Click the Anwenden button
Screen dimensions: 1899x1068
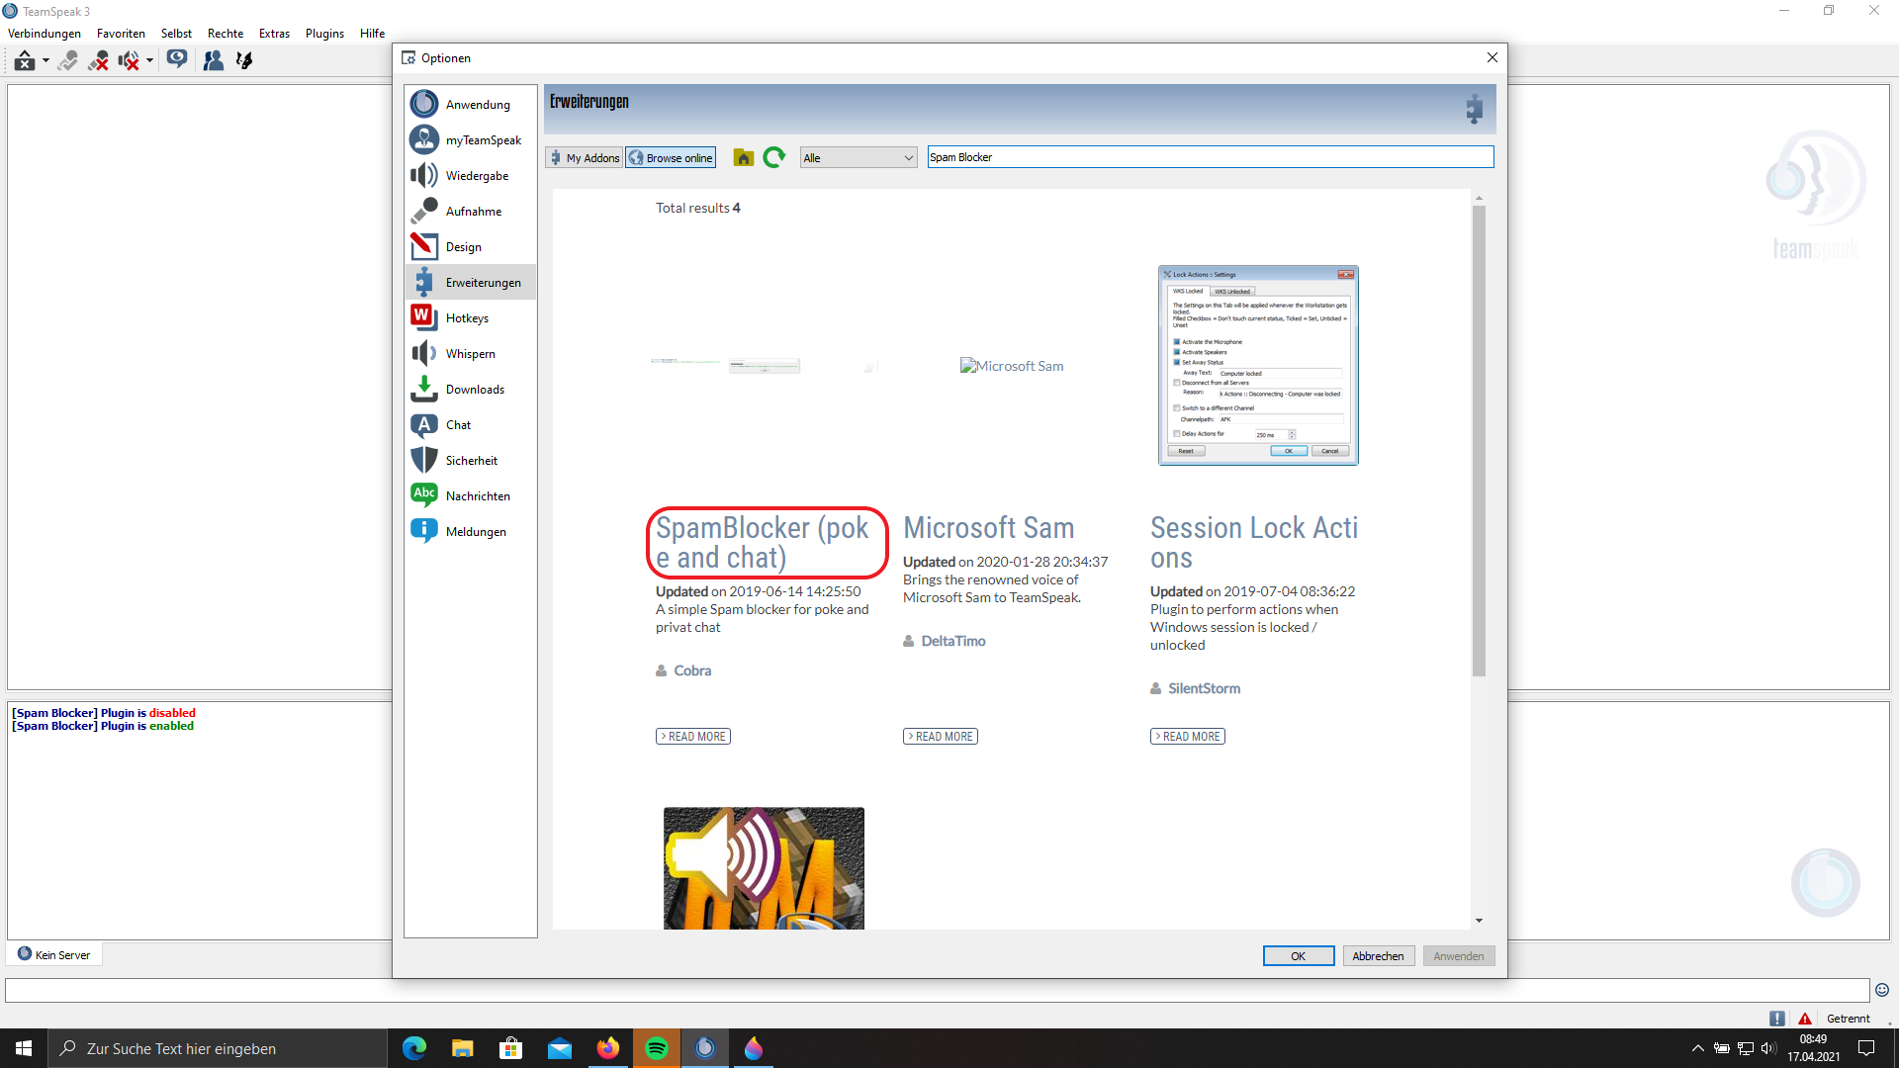click(1459, 956)
